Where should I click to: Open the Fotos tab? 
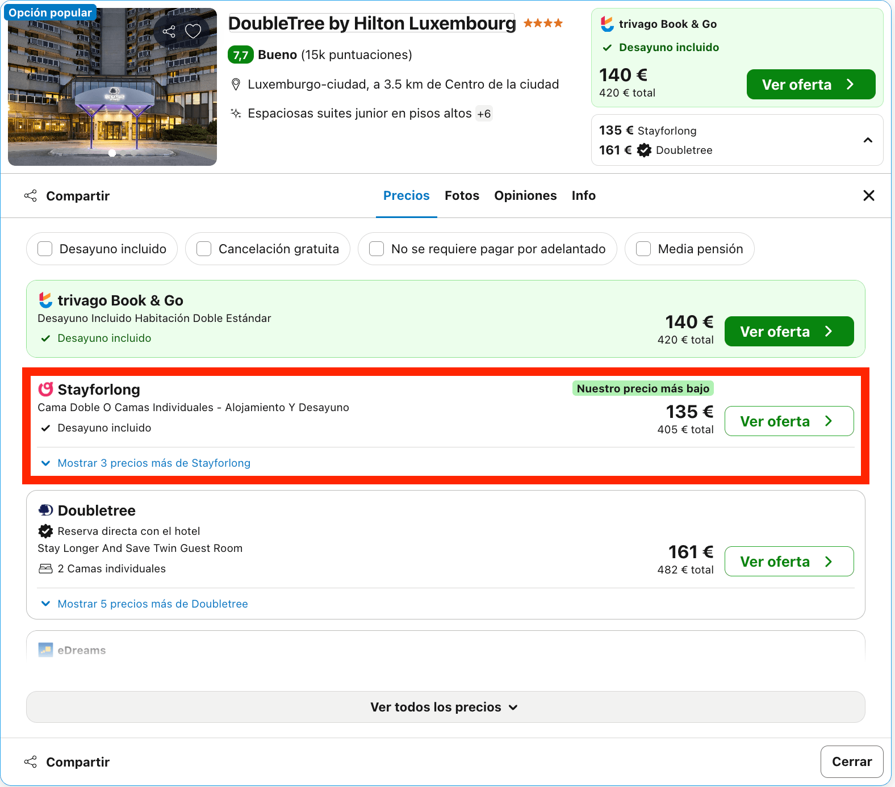(462, 196)
